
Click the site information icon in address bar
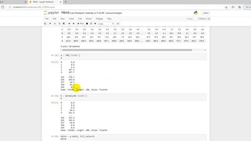pyautogui.click(x=10, y=7)
